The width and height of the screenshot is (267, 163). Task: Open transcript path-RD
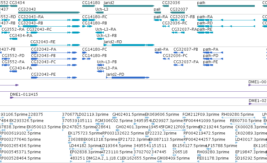(x=205, y=23)
